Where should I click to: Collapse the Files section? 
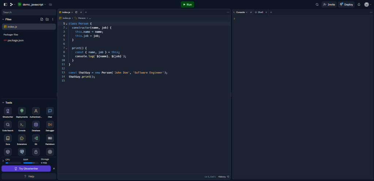[x=3, y=19]
